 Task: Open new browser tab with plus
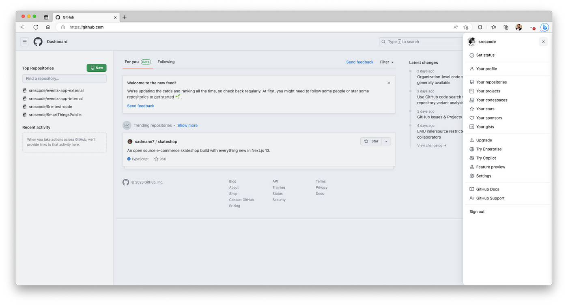[x=125, y=17]
